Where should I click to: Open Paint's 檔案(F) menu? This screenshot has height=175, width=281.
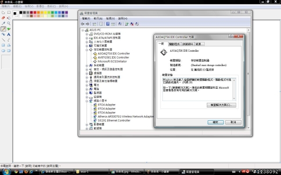coord(6,6)
